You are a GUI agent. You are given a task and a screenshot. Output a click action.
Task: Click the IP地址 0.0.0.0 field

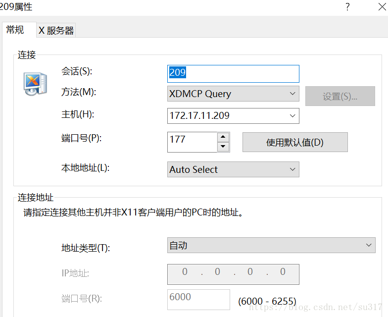[233, 274]
